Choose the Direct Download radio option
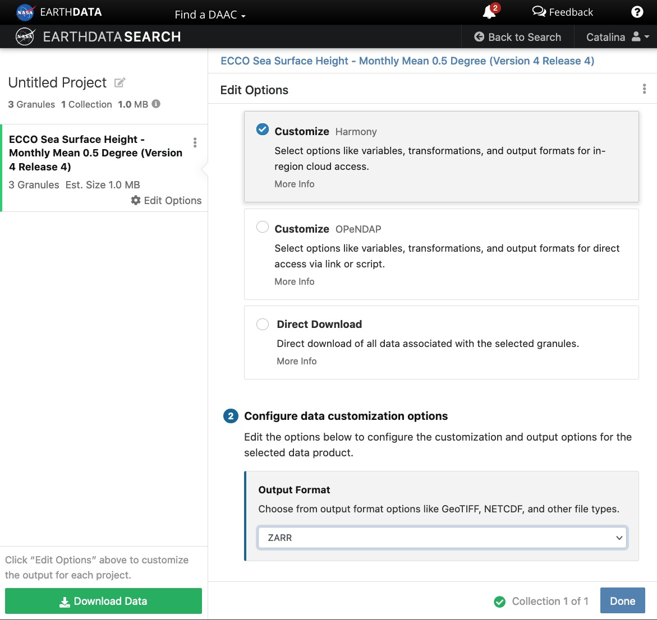The height and width of the screenshot is (620, 657). 263,325
